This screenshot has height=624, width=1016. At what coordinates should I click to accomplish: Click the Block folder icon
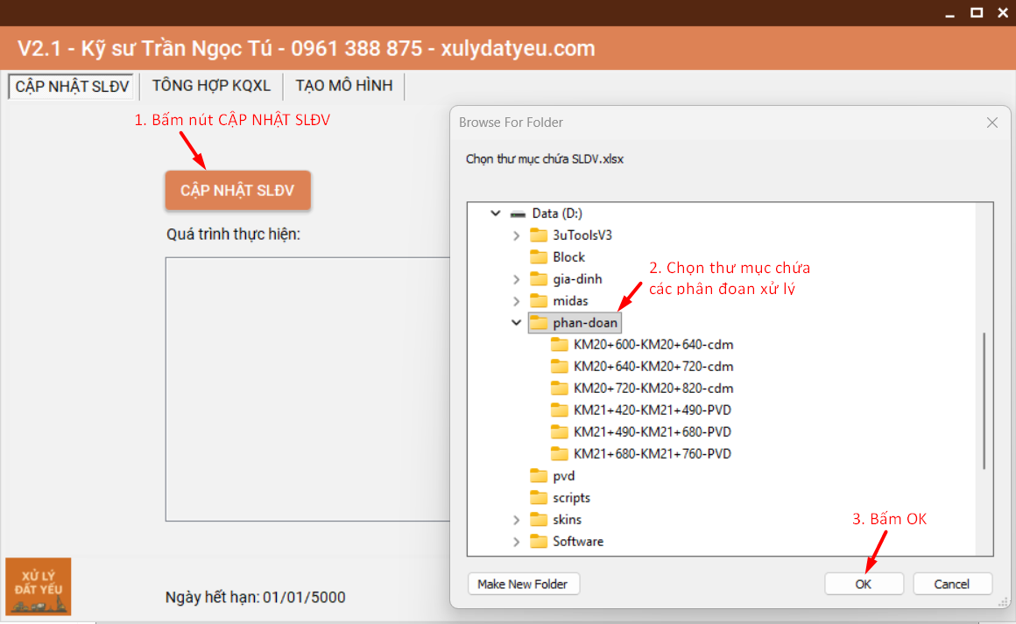pyautogui.click(x=539, y=257)
